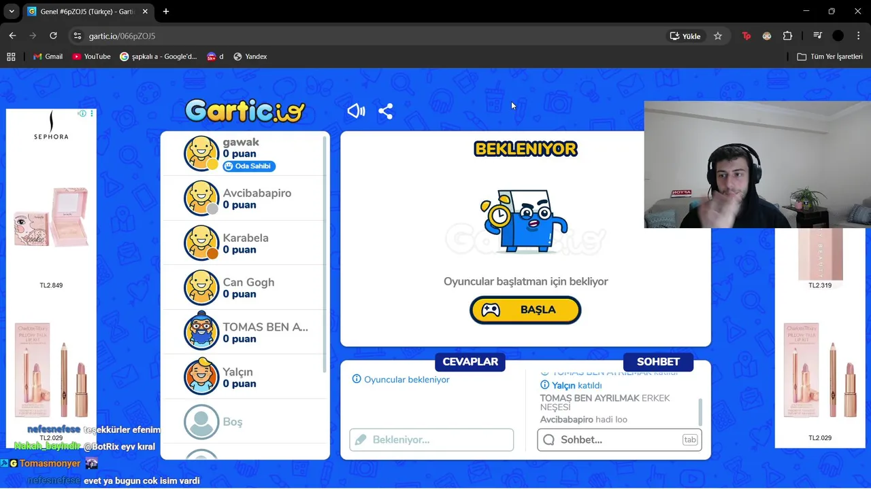Click the info icon beside Oyuncular bekleniyor
Screen dimensions: 871x489
tap(357, 379)
